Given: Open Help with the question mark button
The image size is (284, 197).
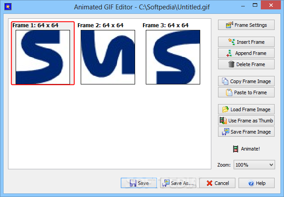Looking at the screenshot, I should pos(256,183).
